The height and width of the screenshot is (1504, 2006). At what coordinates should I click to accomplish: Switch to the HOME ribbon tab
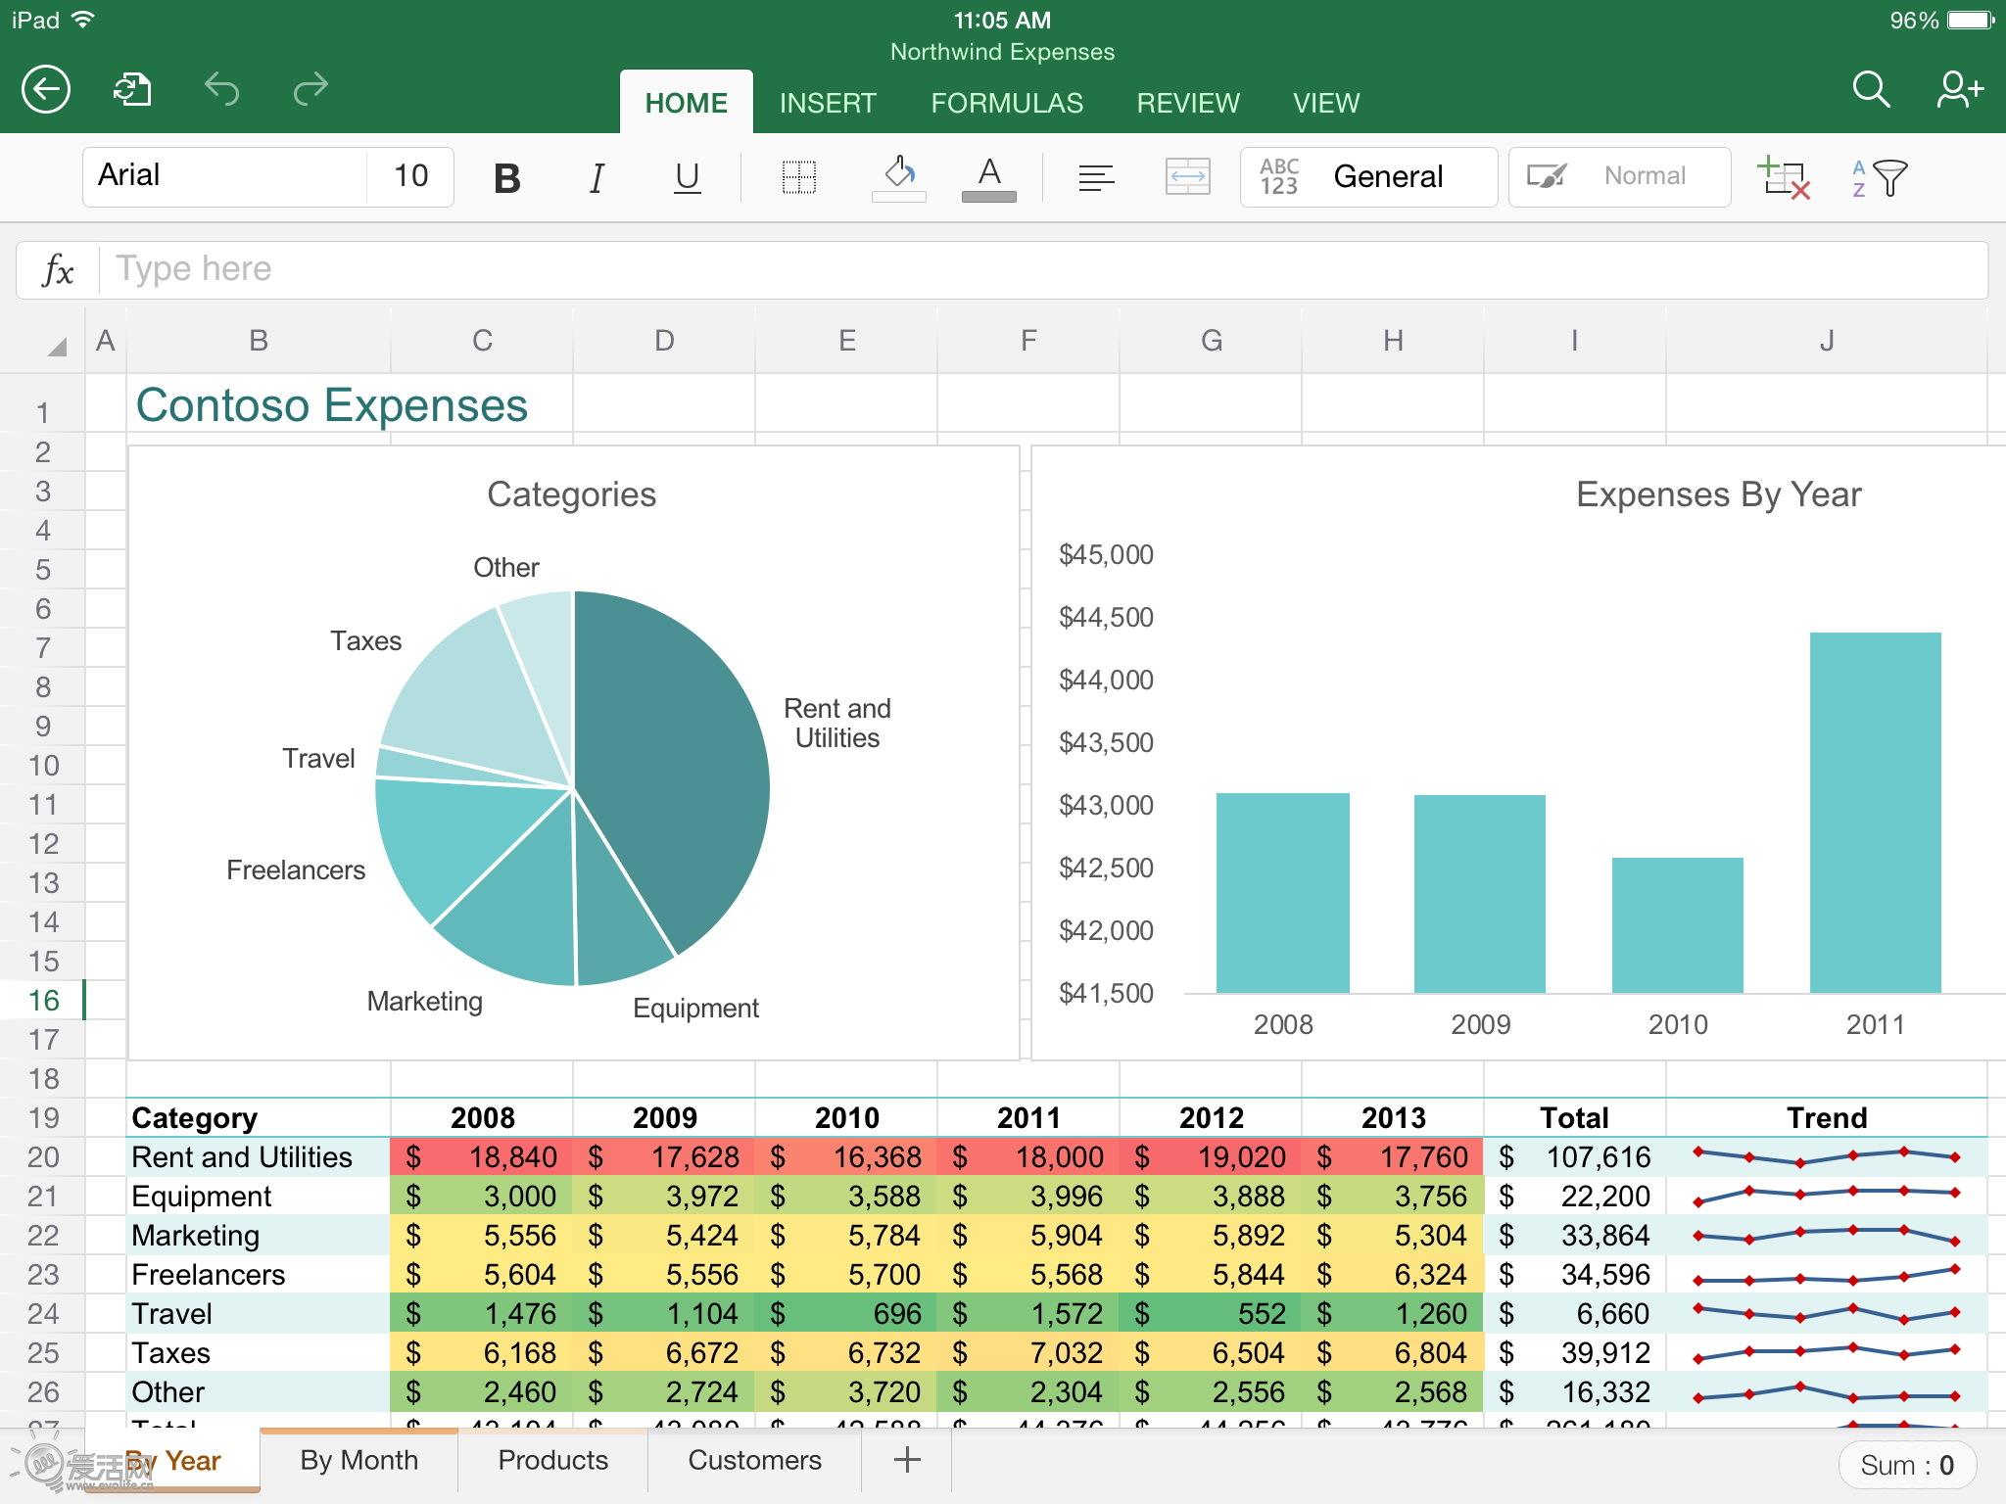pos(686,103)
